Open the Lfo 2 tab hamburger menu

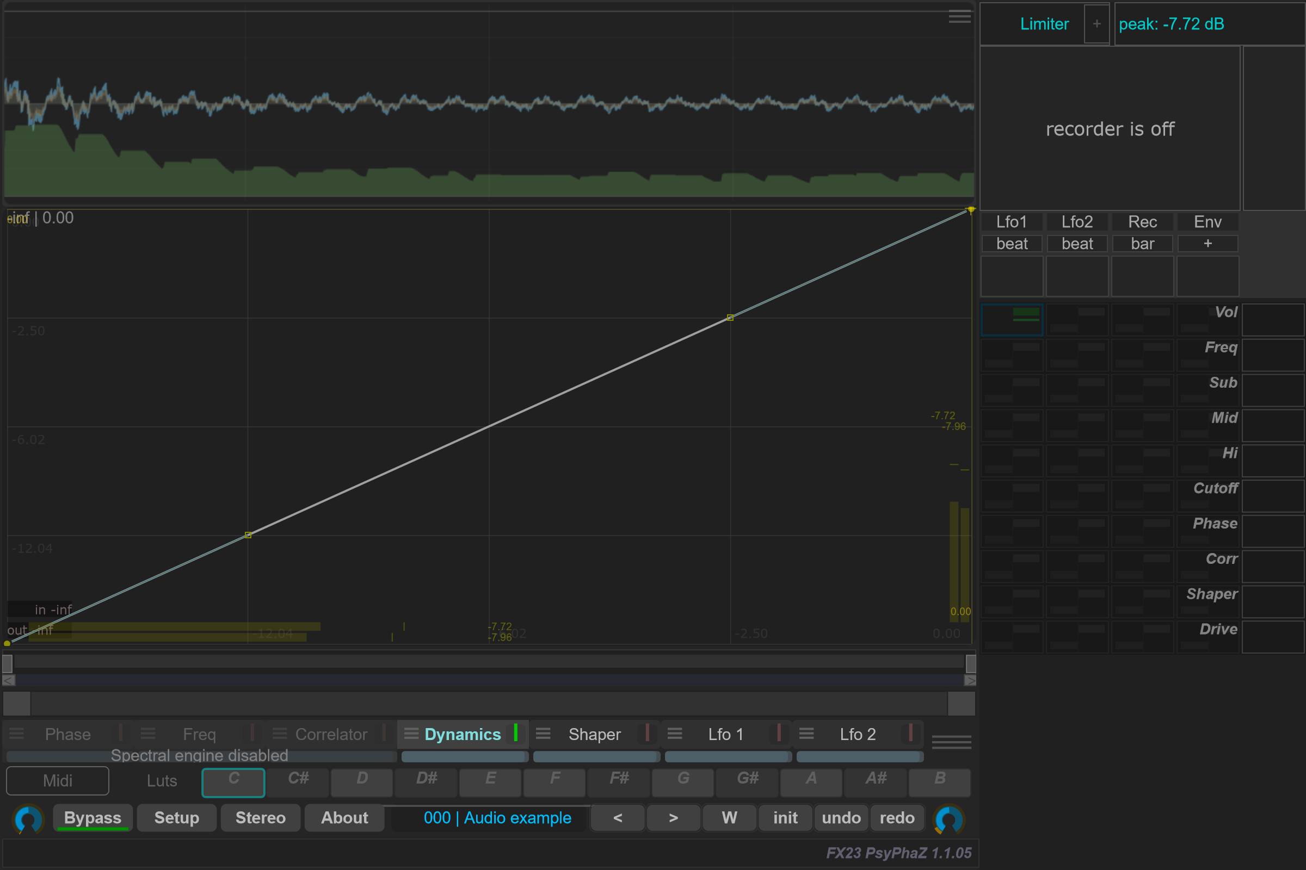[x=806, y=734]
